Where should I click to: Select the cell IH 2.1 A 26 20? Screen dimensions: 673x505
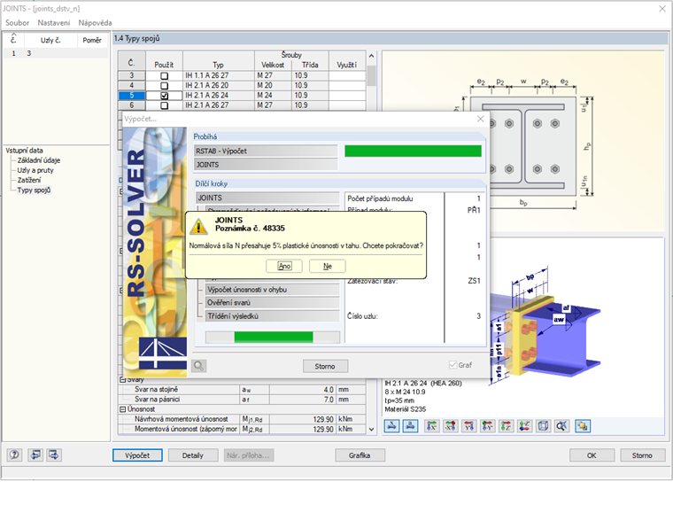pyautogui.click(x=219, y=85)
